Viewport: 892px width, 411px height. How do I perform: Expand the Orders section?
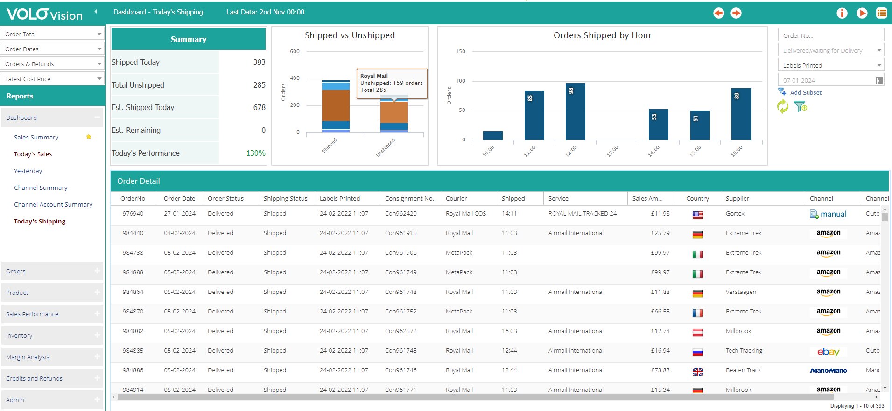[x=97, y=271]
